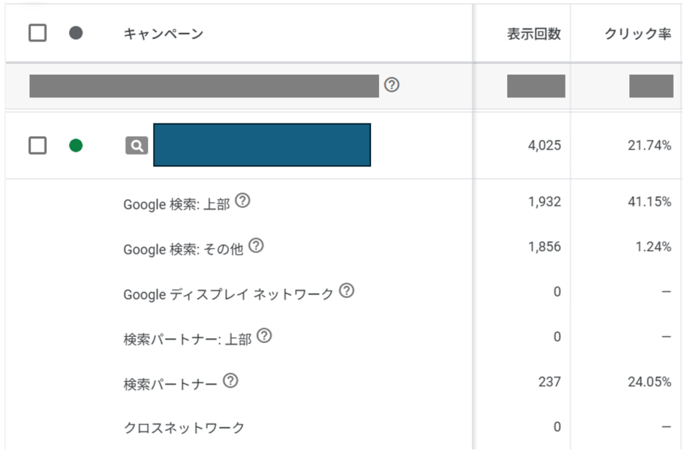687x453 pixels.
Task: Tick the select-all checkbox in header row
Action: click(x=38, y=33)
